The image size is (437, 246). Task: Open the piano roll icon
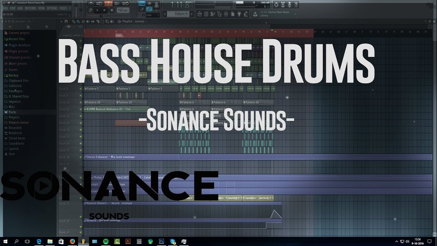click(213, 14)
